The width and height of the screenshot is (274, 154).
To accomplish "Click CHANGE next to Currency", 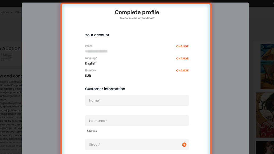I will point(182,71).
